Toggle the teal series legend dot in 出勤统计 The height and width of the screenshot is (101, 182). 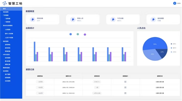point(78,34)
